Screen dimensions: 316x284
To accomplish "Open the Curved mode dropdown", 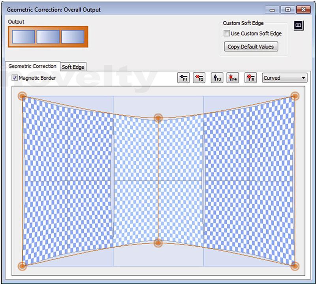I will [285, 78].
